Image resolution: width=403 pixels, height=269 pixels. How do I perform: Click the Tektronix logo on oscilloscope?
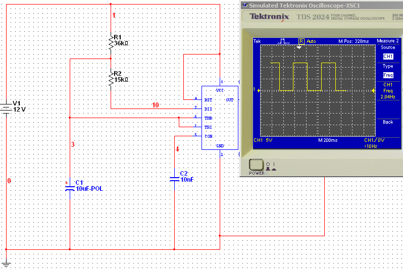269,17
